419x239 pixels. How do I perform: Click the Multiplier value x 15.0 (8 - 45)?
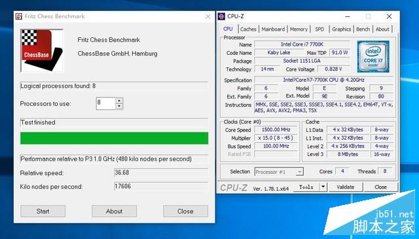tap(276, 138)
